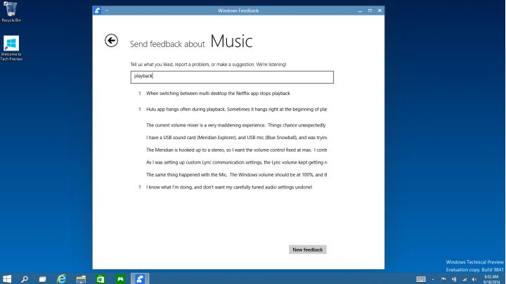Viewport: 506px width, 284px height.
Task: Select Windows Feedback taskbar icon
Action: [140, 278]
